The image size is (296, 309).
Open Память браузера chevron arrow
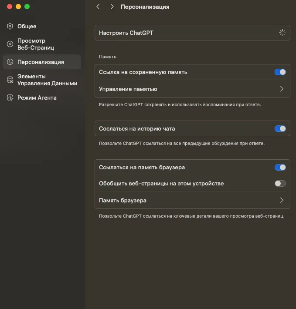click(x=282, y=201)
